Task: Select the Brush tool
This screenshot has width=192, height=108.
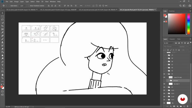Action: click(x=2, y=39)
